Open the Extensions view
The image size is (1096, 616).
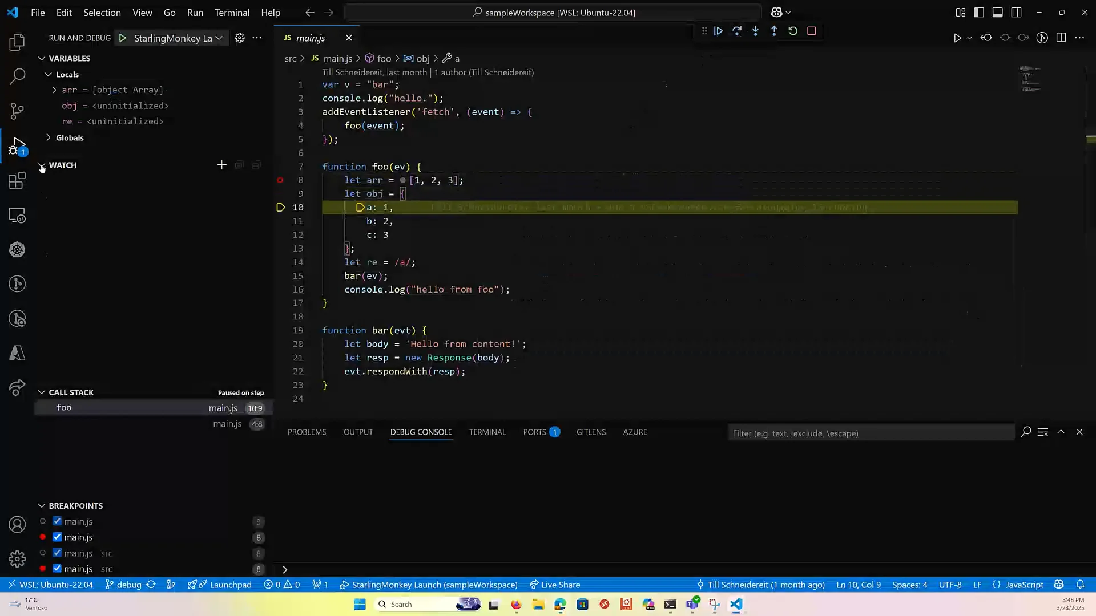(x=17, y=180)
